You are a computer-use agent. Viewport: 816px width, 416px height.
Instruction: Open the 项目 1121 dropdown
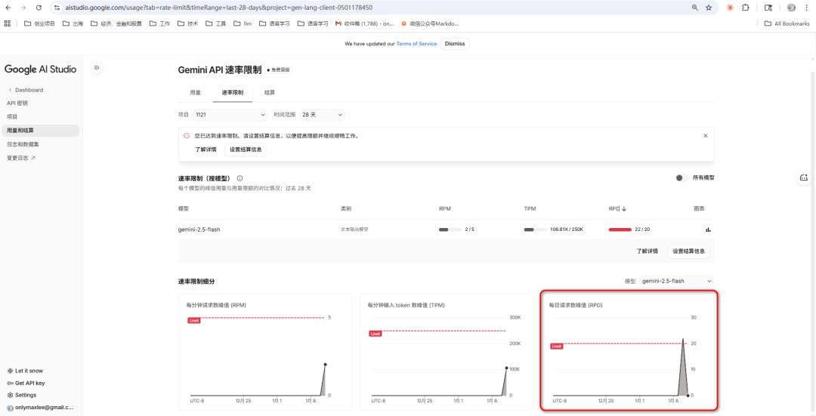230,115
